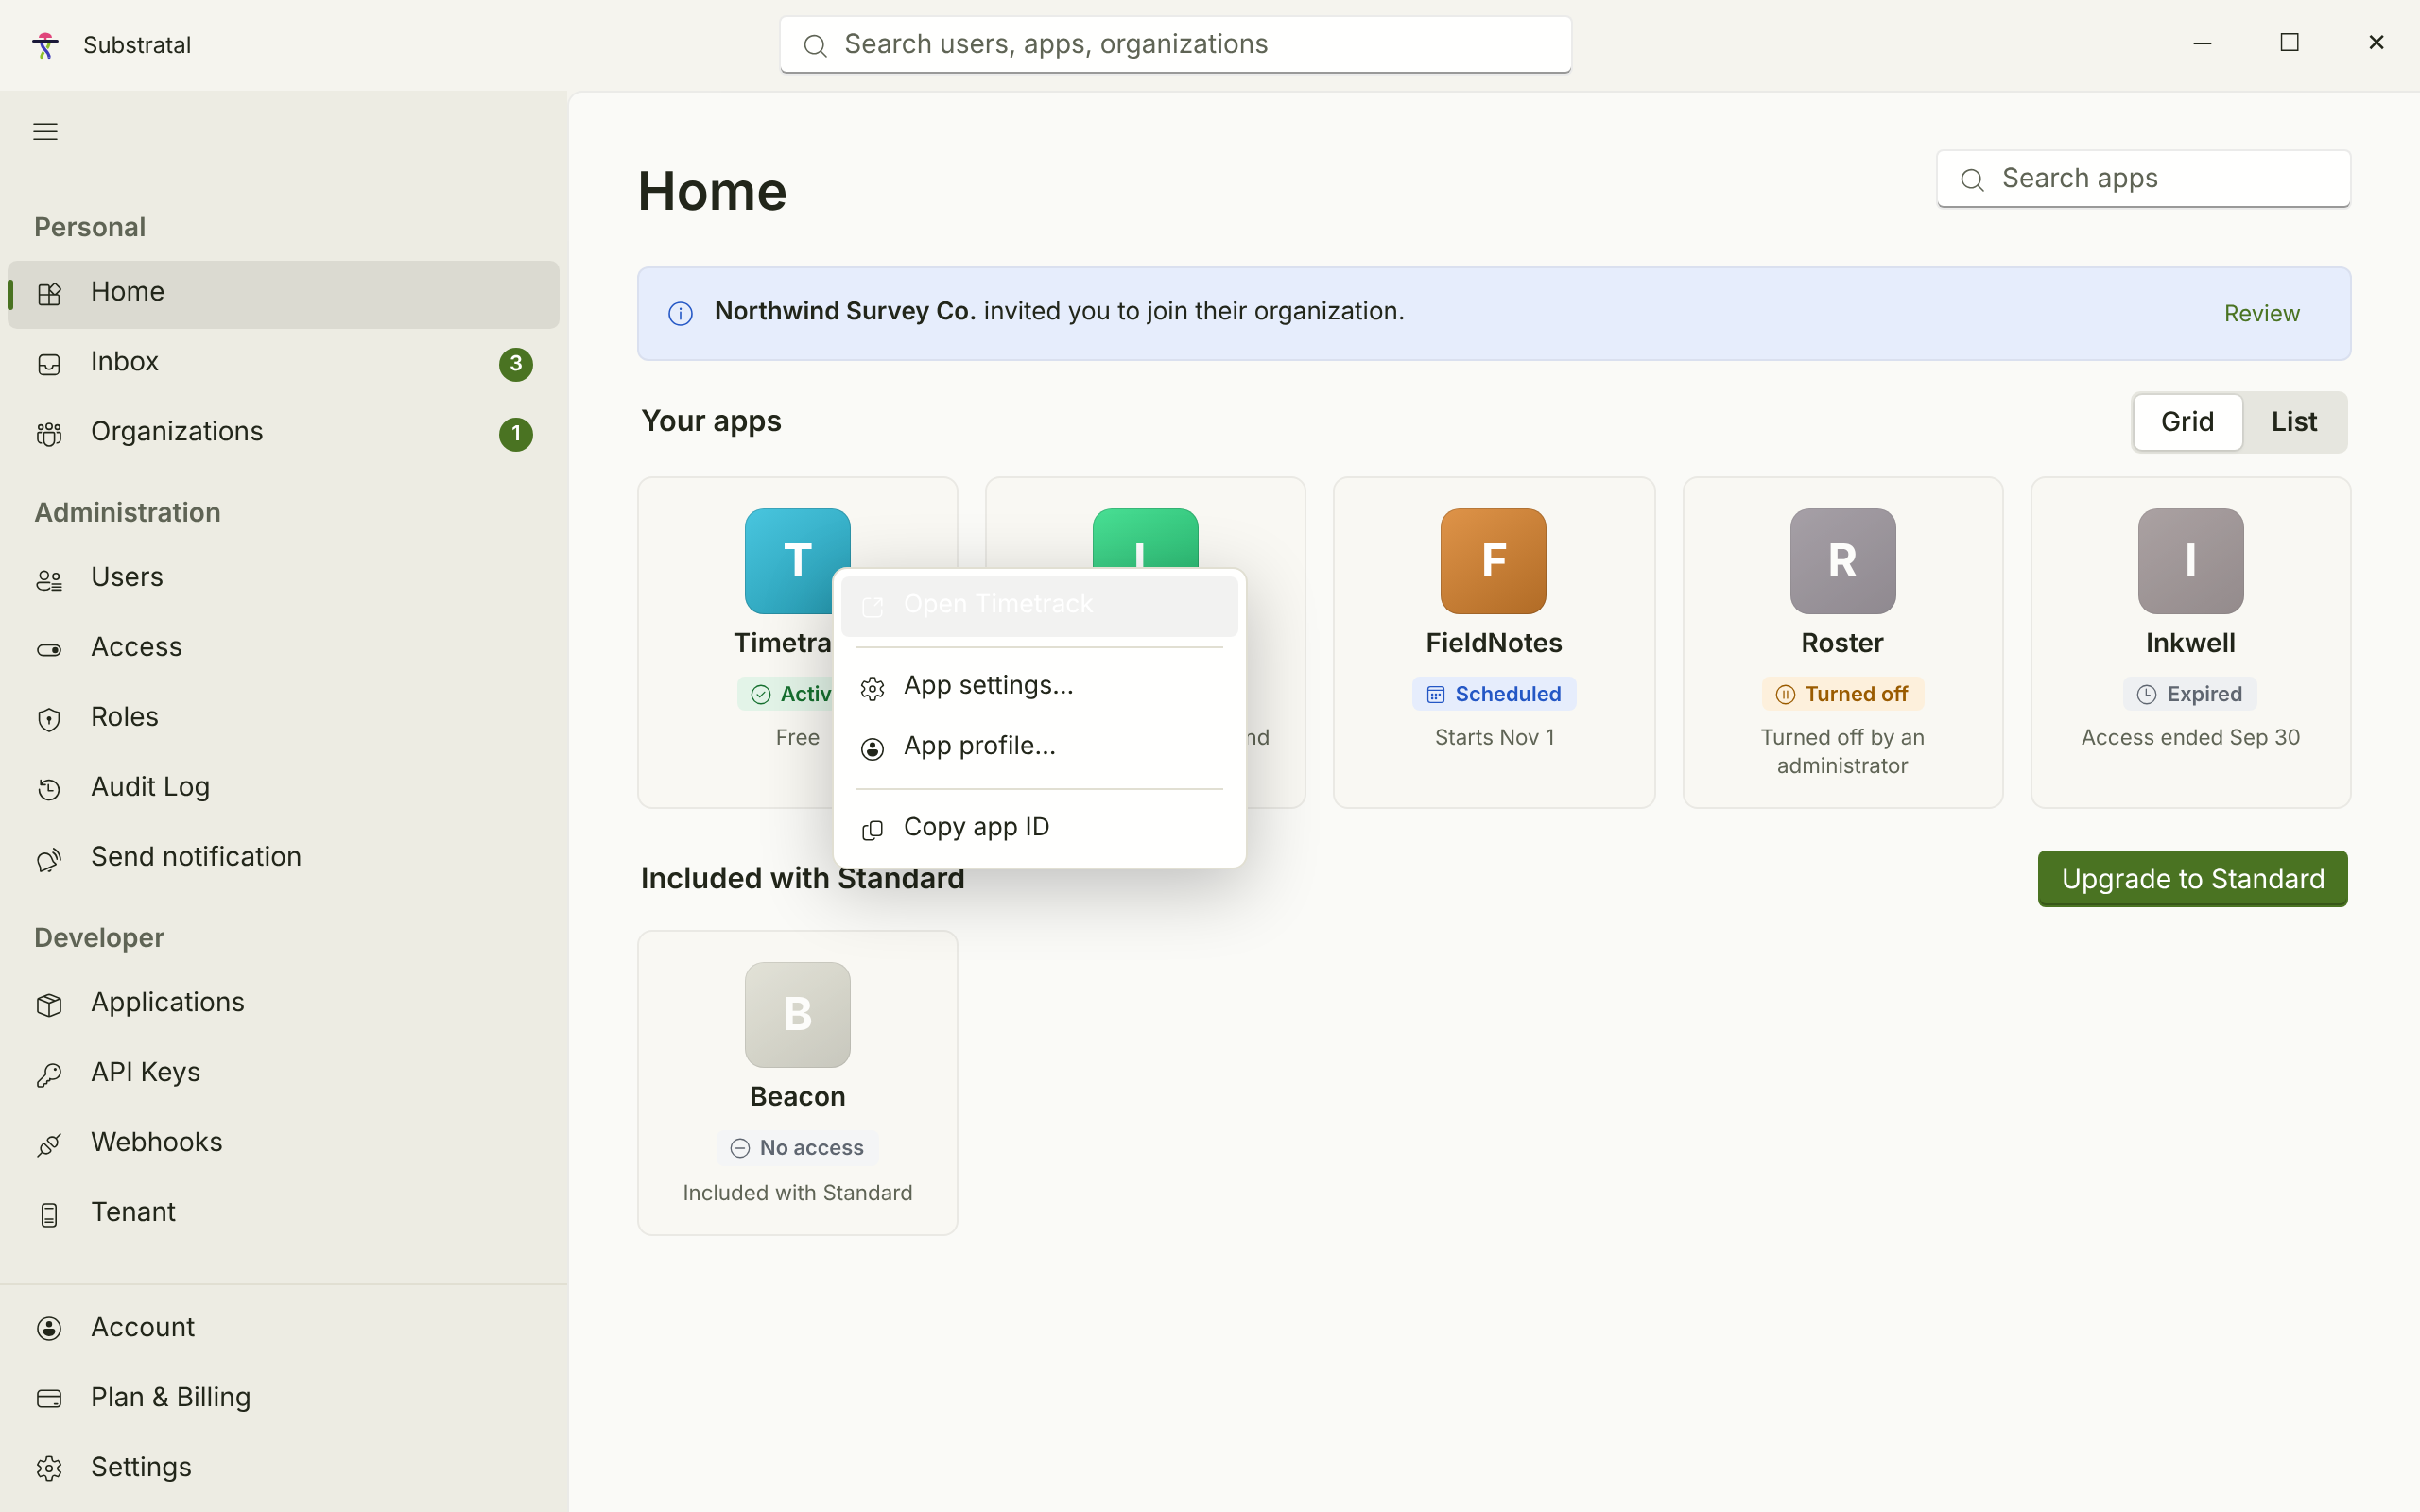The image size is (2420, 1512).
Task: Open the Roles label in sidebar
Action: [124, 718]
